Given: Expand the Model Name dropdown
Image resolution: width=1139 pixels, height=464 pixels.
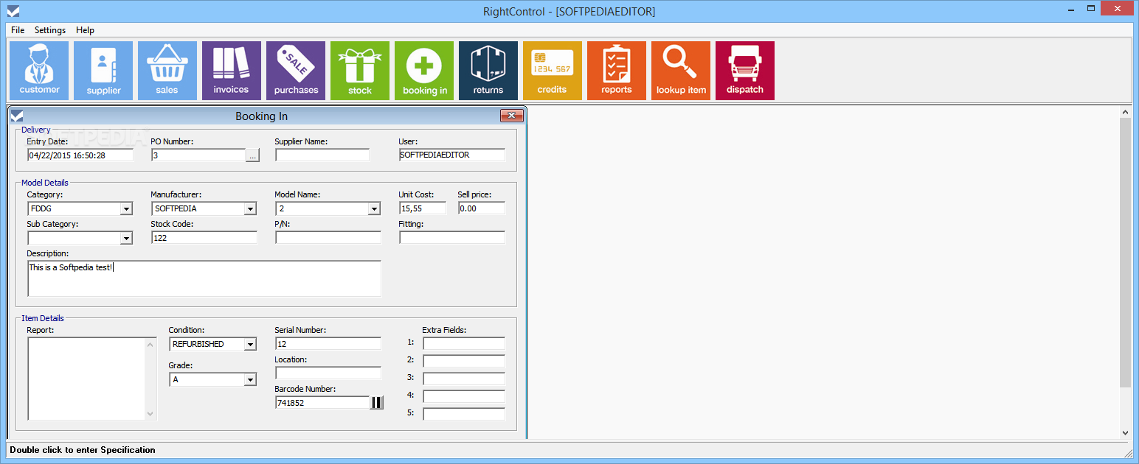Looking at the screenshot, I should pos(374,208).
